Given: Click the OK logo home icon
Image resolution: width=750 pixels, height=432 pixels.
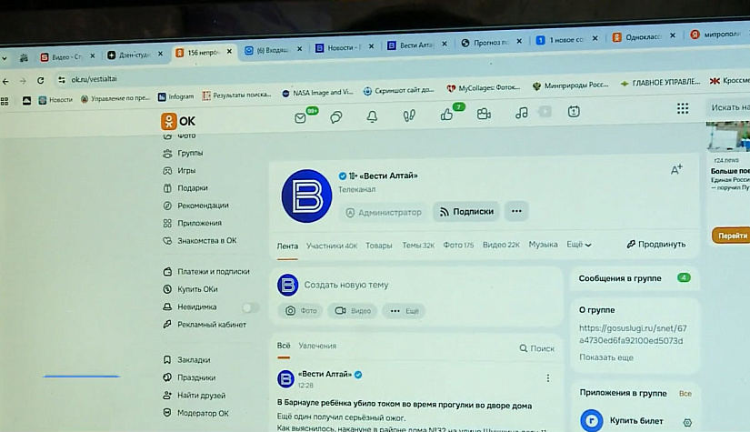Looking at the screenshot, I should click(x=178, y=121).
